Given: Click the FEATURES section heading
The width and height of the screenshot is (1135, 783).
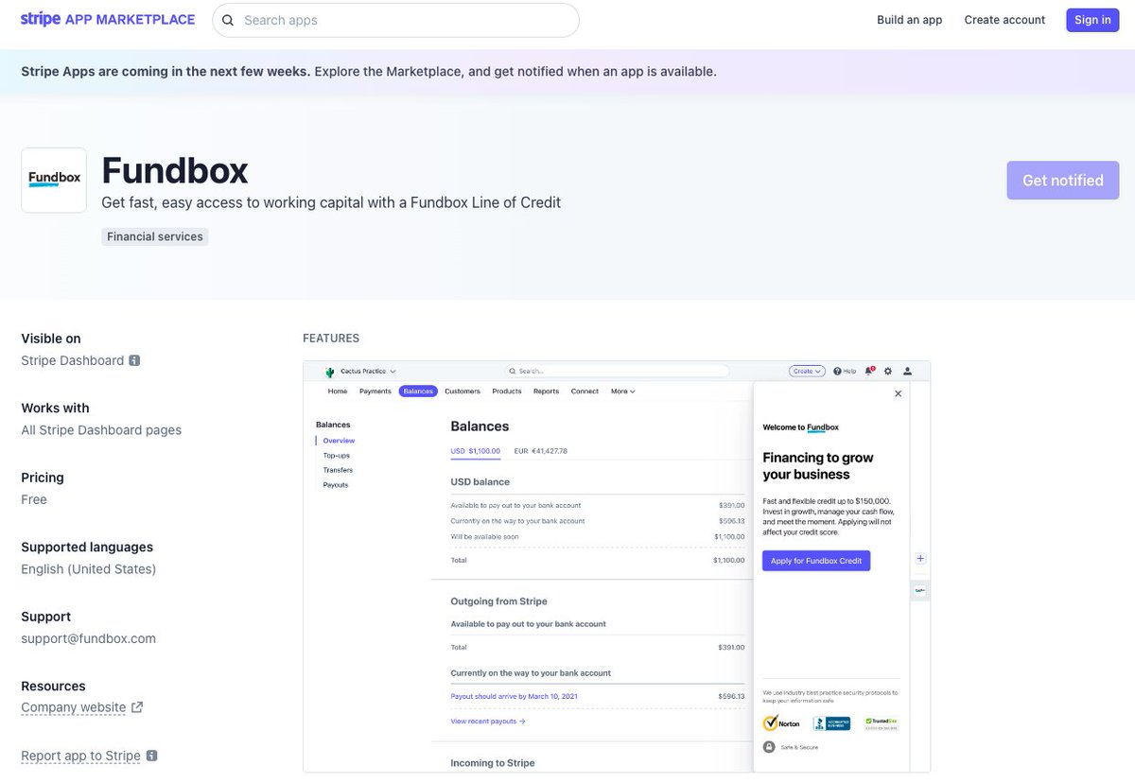Looking at the screenshot, I should pos(331,339).
